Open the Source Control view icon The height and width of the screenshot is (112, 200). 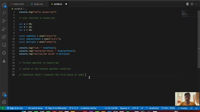pos(4,21)
